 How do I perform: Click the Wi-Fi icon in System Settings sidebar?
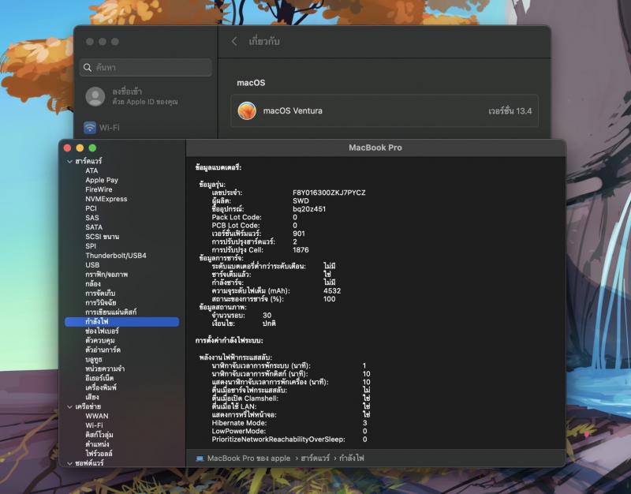[x=90, y=128]
